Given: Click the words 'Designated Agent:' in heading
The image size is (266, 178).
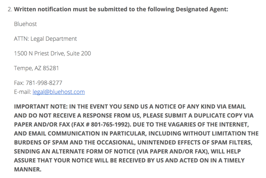Looking at the screenshot, I should point(202,9).
